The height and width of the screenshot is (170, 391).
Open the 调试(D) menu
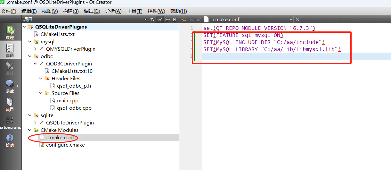(92, 11)
